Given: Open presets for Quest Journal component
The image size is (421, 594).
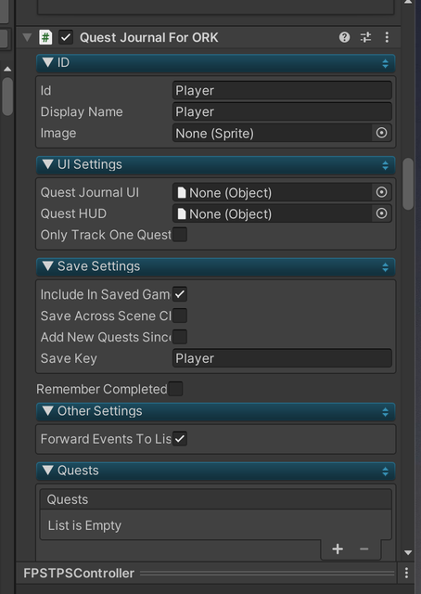Looking at the screenshot, I should coord(365,37).
